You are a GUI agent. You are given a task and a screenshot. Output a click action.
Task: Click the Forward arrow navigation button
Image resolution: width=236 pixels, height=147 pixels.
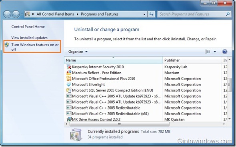[16, 14]
